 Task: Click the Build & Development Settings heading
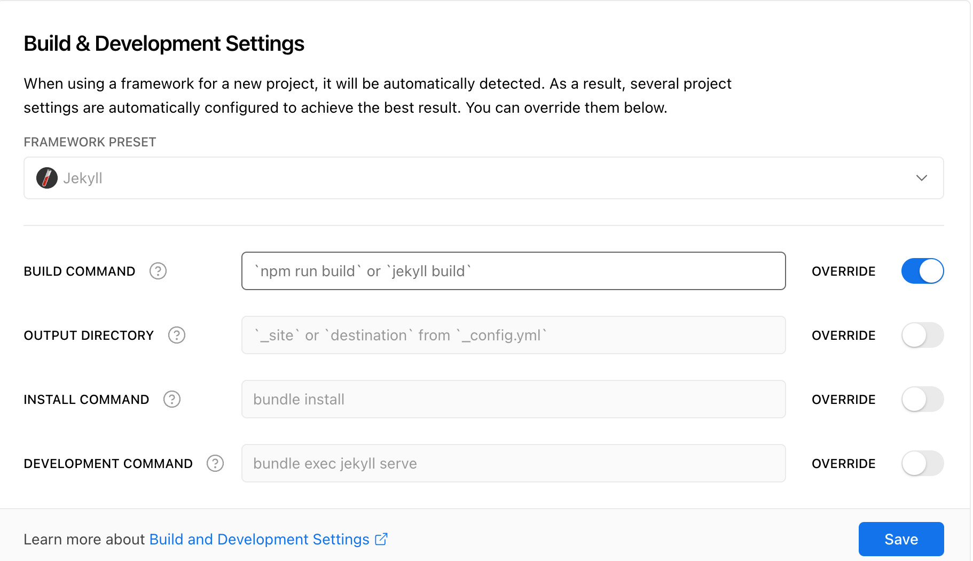[164, 44]
